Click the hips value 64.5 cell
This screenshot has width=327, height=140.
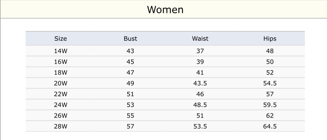pos(270,126)
